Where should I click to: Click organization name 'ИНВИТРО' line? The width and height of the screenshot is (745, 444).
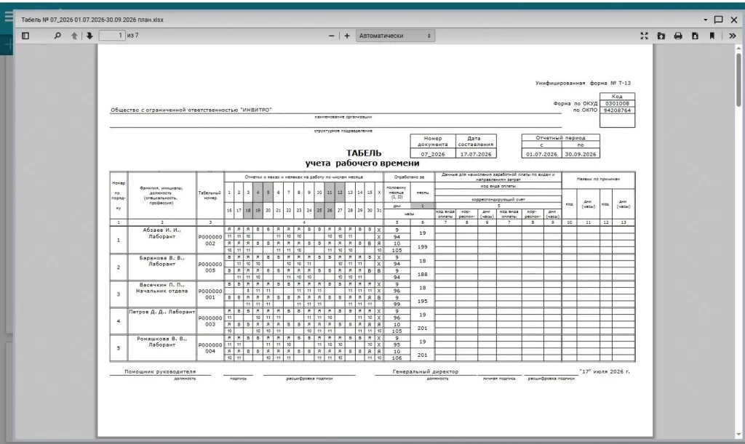[x=191, y=110]
